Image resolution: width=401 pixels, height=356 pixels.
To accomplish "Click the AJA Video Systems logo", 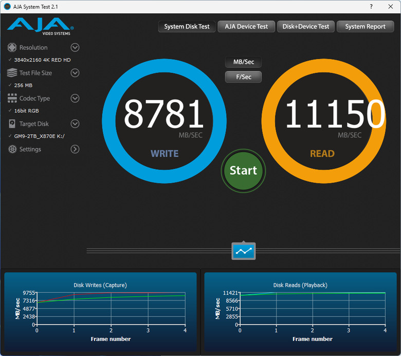I will coord(41,26).
